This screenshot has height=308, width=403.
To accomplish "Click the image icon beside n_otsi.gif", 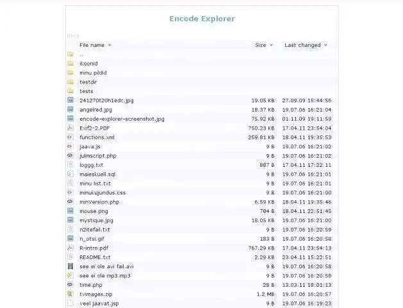I will pos(70,239).
